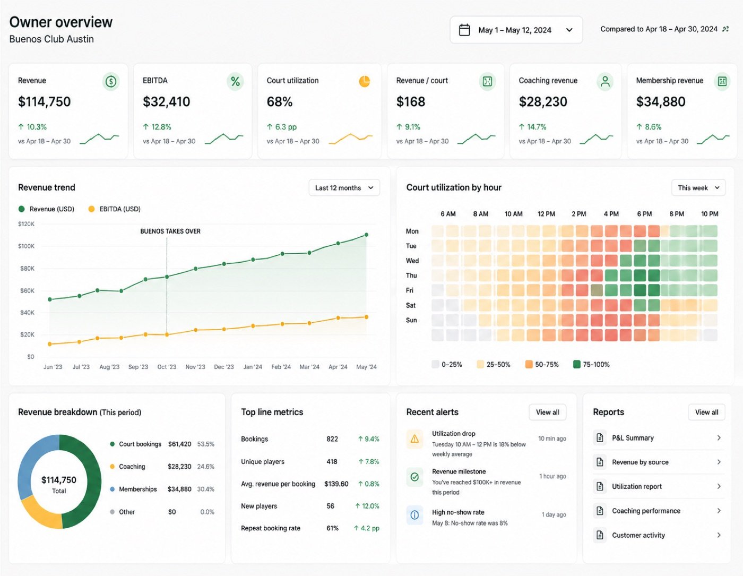Toggle Coaching in breakdown legend
743x576 pixels.
(x=127, y=467)
